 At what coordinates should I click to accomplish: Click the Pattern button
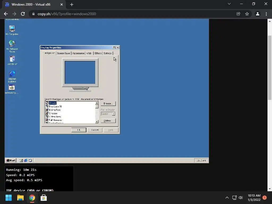(108, 121)
